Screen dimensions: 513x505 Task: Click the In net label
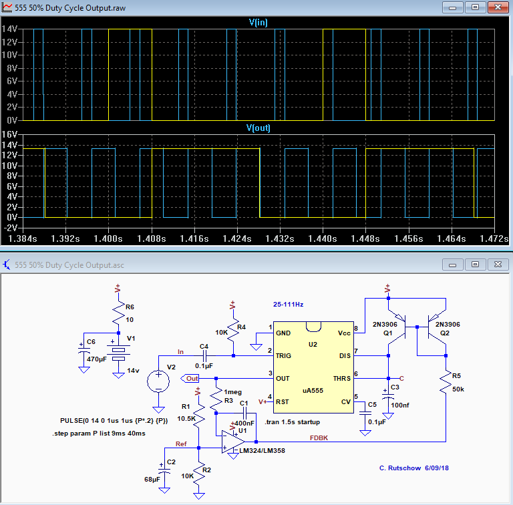click(180, 351)
